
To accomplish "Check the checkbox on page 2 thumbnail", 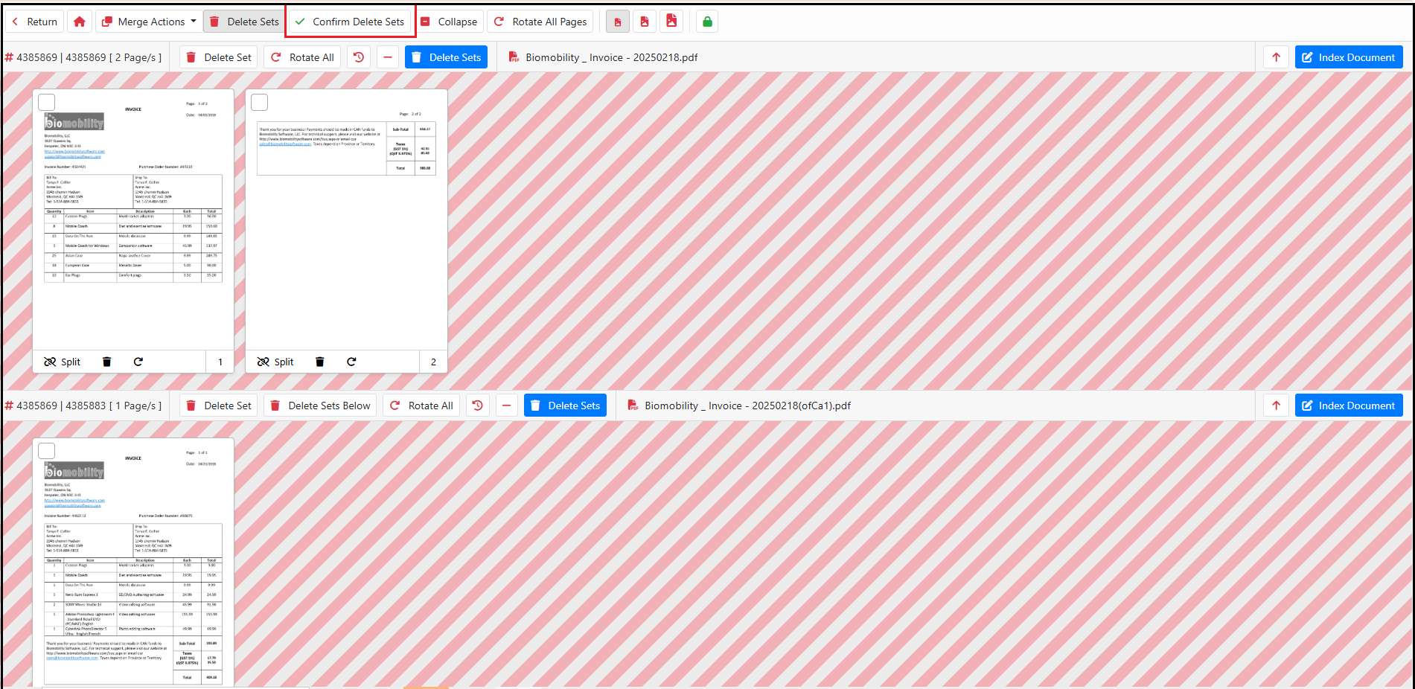I will (x=260, y=103).
